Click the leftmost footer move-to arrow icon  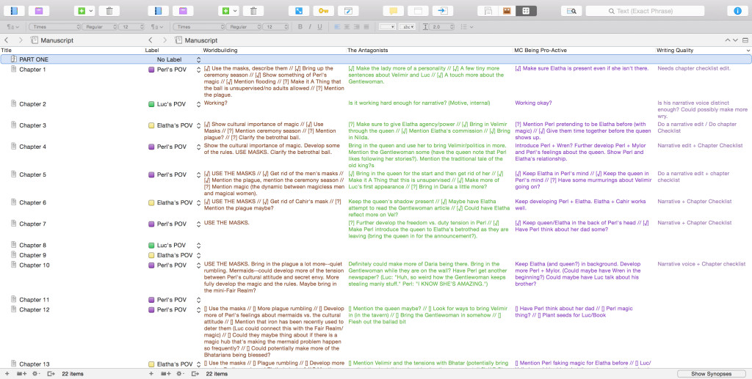(51, 374)
